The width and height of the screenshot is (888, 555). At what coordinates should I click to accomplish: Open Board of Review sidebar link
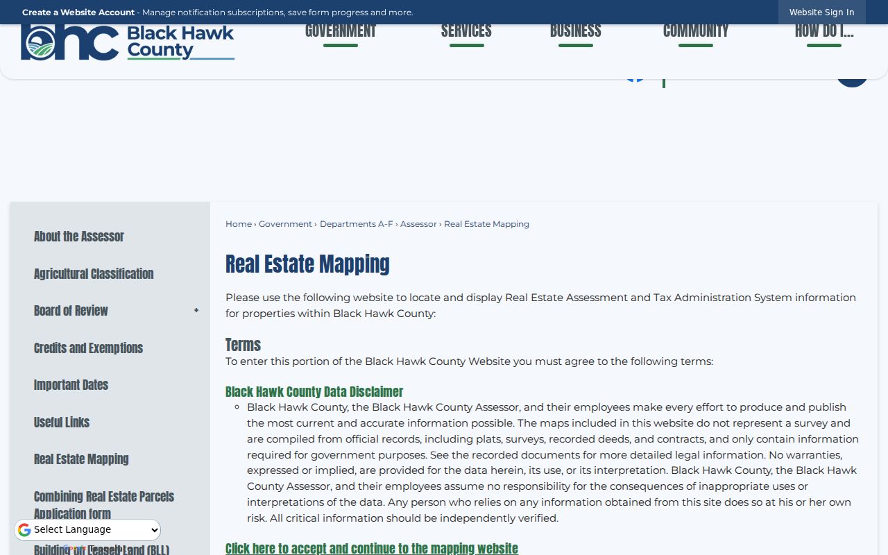tap(71, 311)
